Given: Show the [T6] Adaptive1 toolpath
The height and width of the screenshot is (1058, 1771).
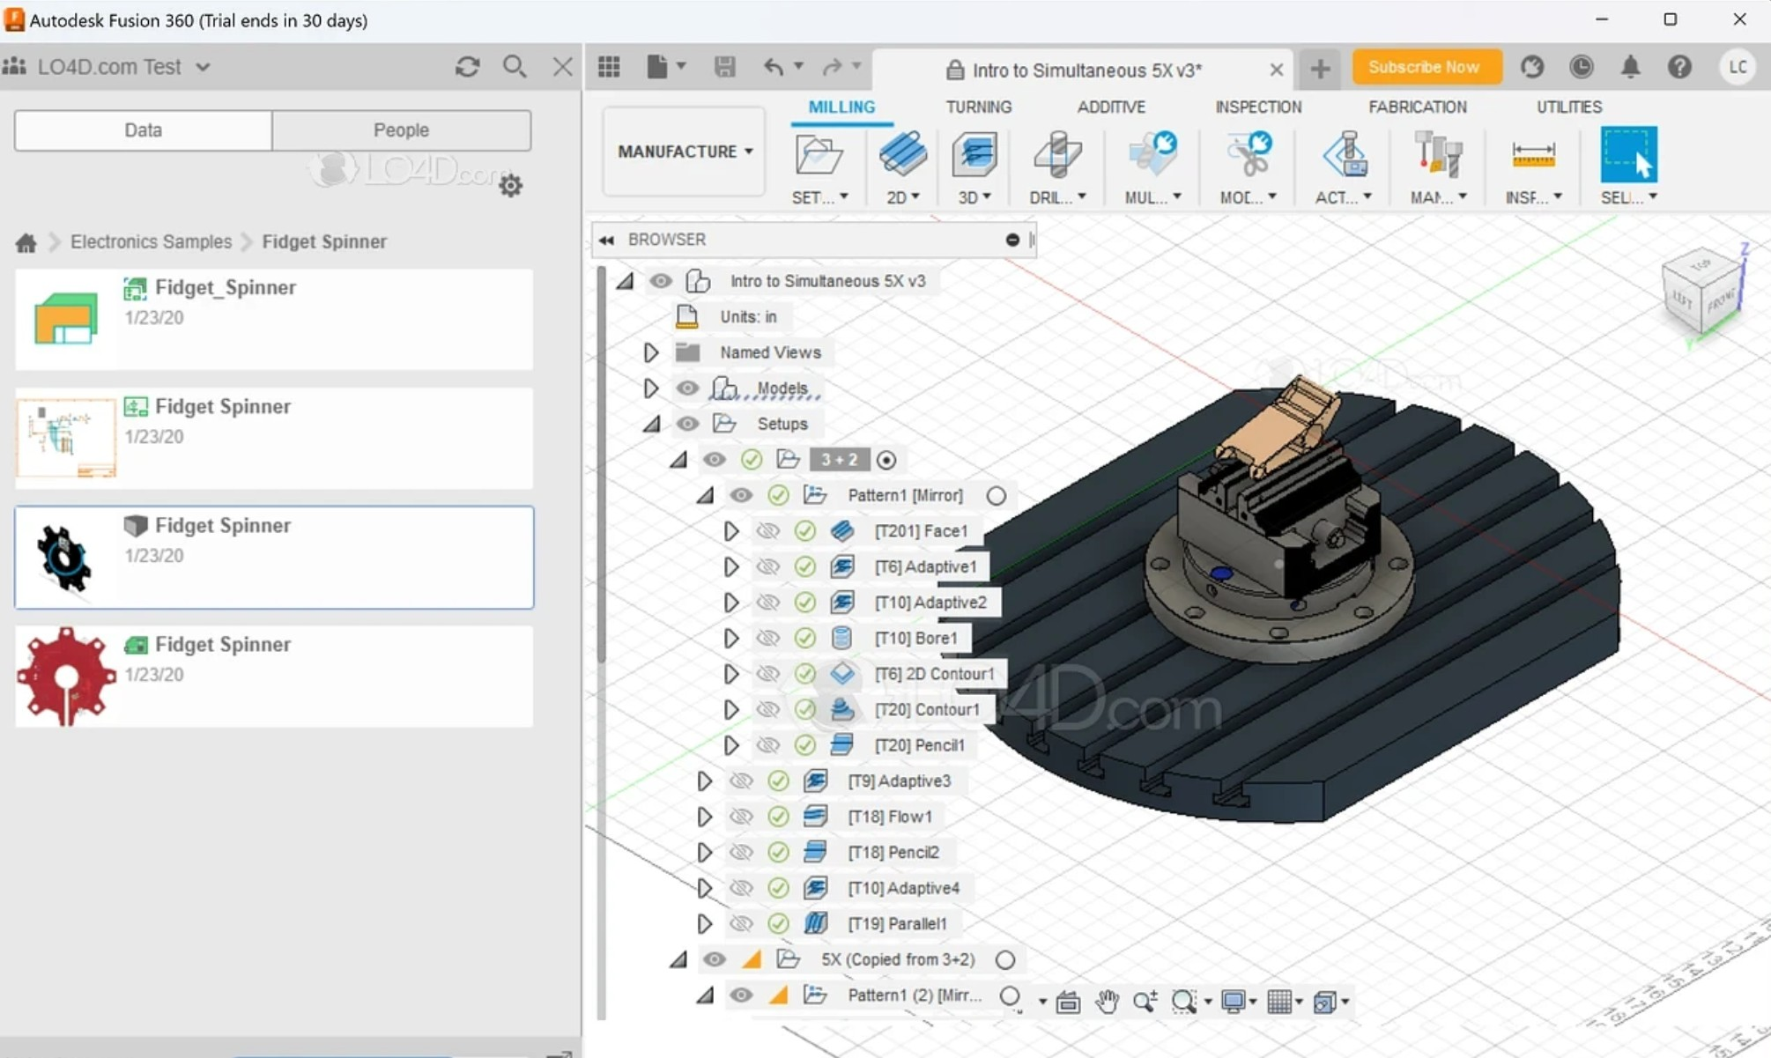Looking at the screenshot, I should [x=768, y=567].
